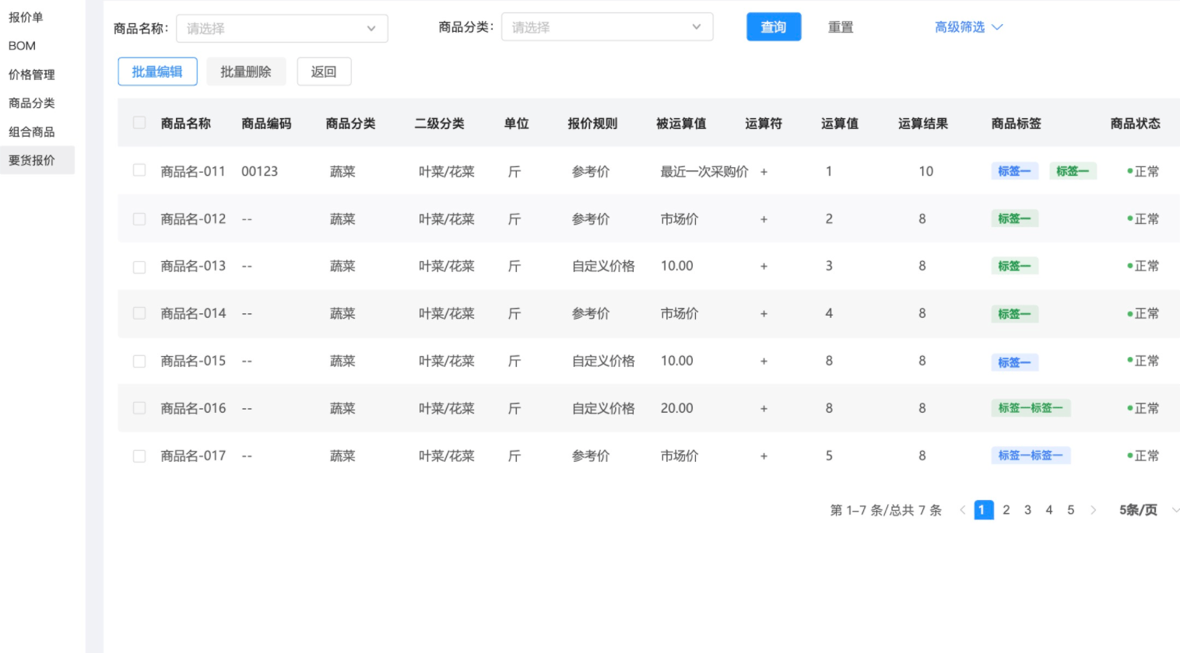Open 报价单 in the sidebar
Image resolution: width=1180 pixels, height=653 pixels.
click(x=26, y=17)
